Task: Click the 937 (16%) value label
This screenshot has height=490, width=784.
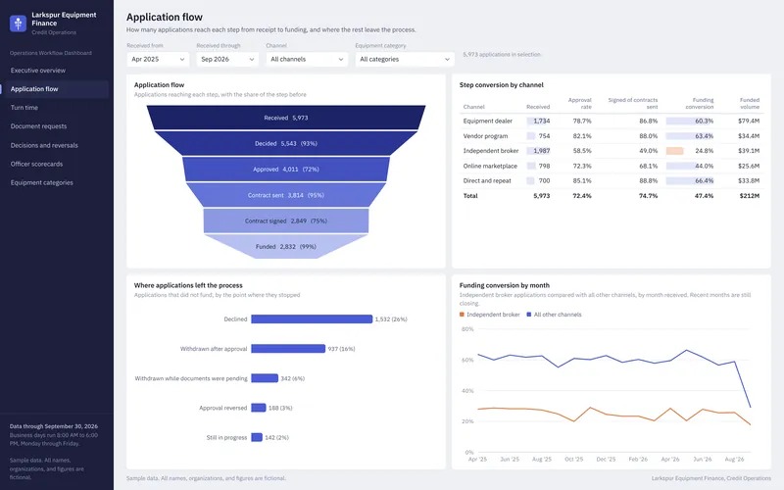Action: 341,349
